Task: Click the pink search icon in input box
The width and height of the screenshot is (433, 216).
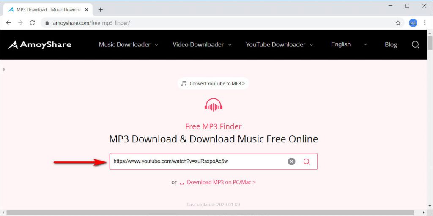Action: pyautogui.click(x=307, y=161)
